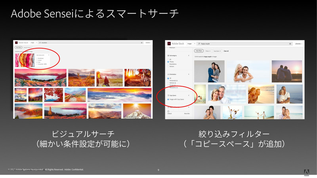Screen dimensions: 317x178
Task: Open Libraries menu in mountains window
Action: click(148, 43)
